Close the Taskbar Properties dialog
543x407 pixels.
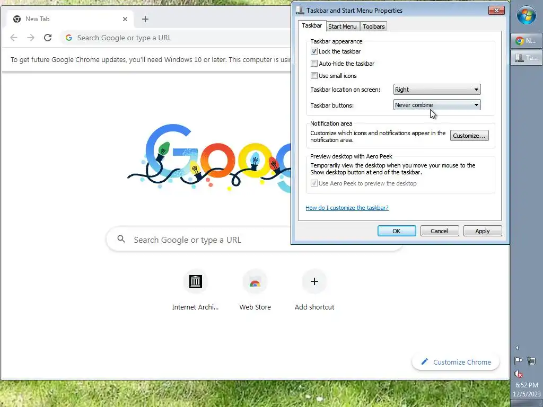(496, 11)
